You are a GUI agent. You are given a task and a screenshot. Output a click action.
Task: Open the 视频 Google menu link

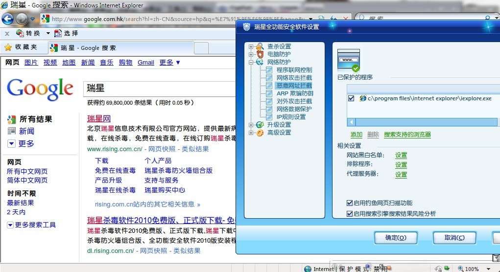[x=50, y=63]
